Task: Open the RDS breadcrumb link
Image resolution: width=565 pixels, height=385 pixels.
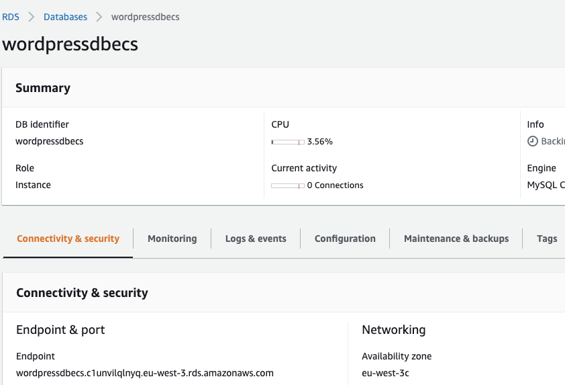Action: [x=10, y=17]
